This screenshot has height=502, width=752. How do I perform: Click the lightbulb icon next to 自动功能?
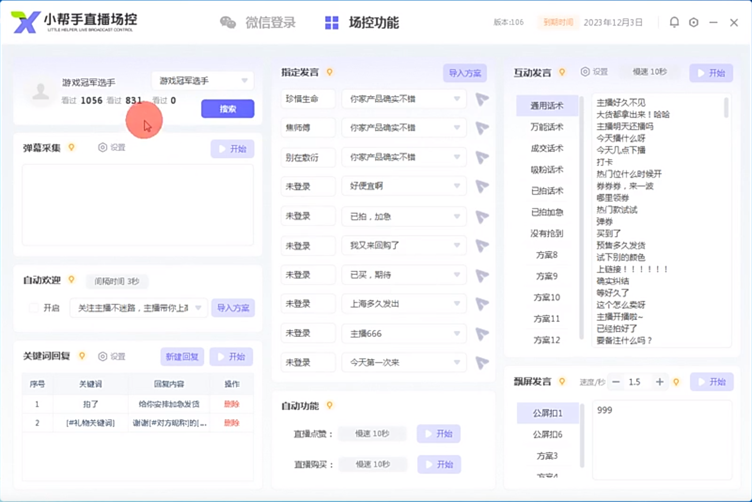pyautogui.click(x=329, y=405)
